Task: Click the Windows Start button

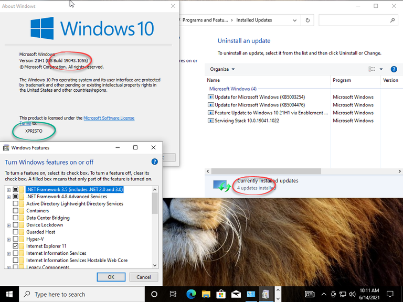Action: coord(9,294)
